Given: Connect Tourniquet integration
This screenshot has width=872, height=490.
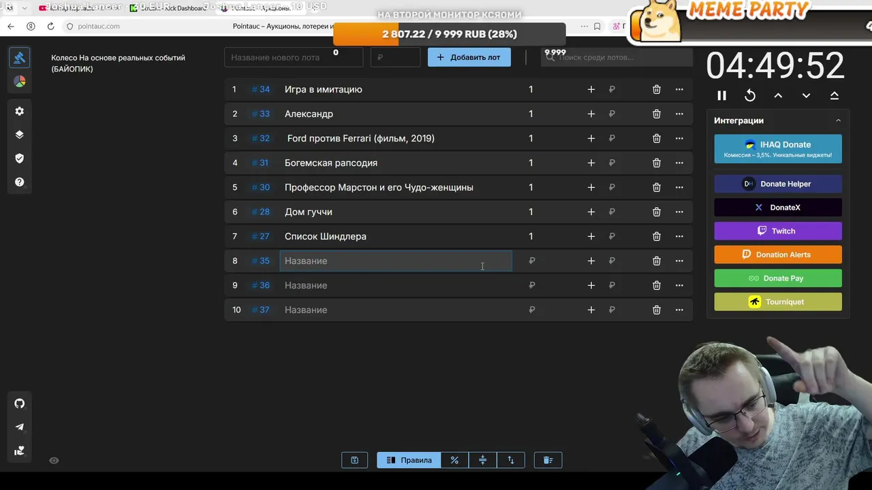Looking at the screenshot, I should pos(778,301).
